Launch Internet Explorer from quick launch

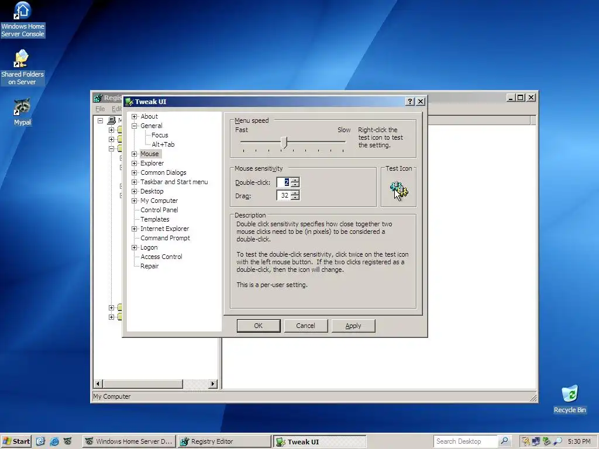pyautogui.click(x=54, y=441)
